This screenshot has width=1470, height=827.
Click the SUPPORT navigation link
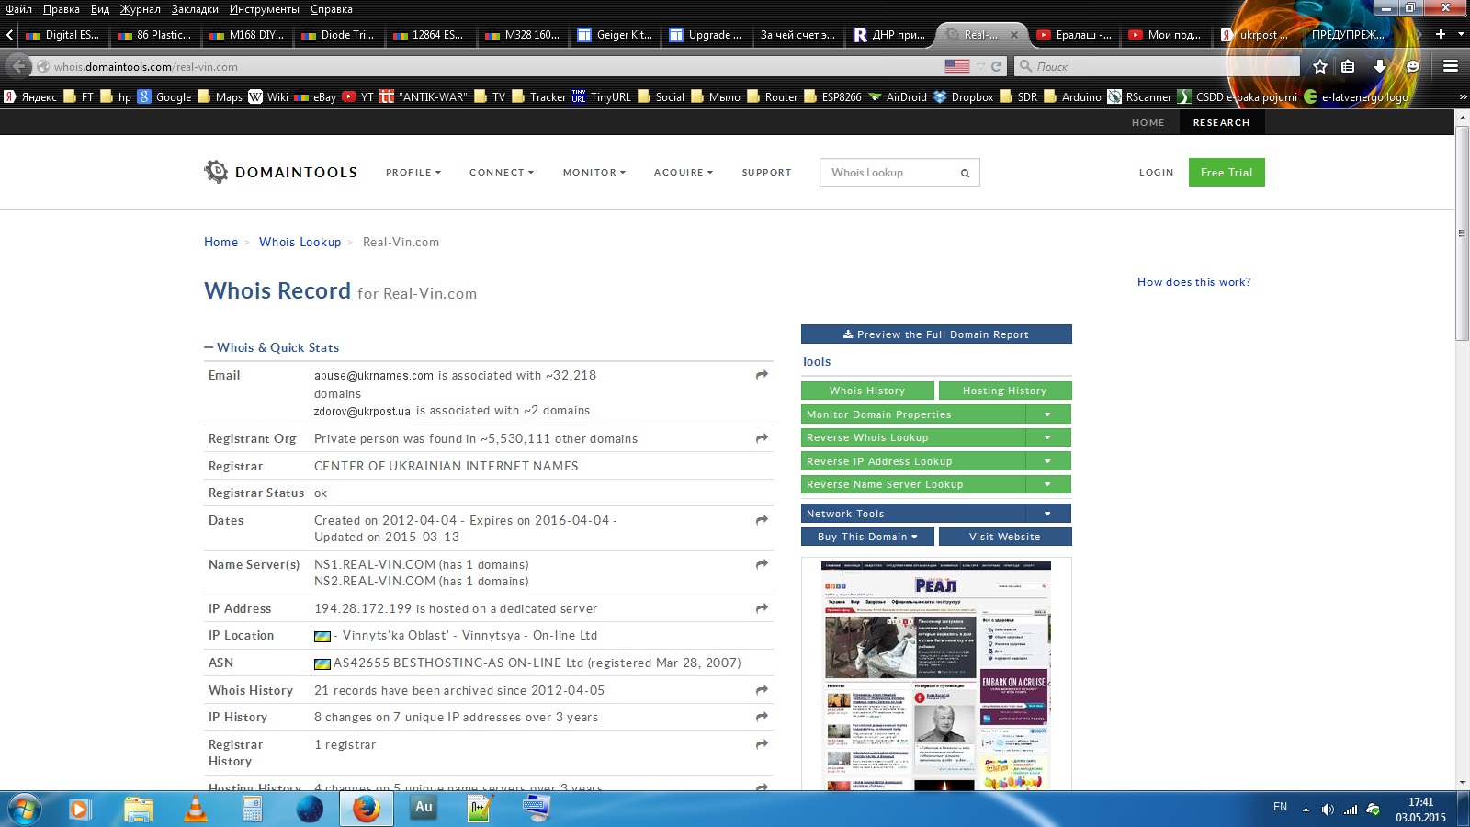(766, 172)
